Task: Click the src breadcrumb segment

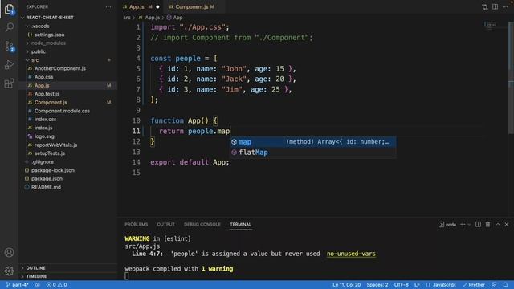Action: 127,18
